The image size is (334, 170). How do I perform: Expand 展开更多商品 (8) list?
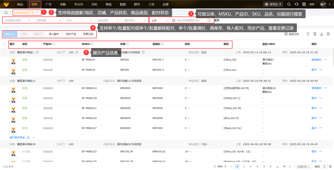coord(22,138)
